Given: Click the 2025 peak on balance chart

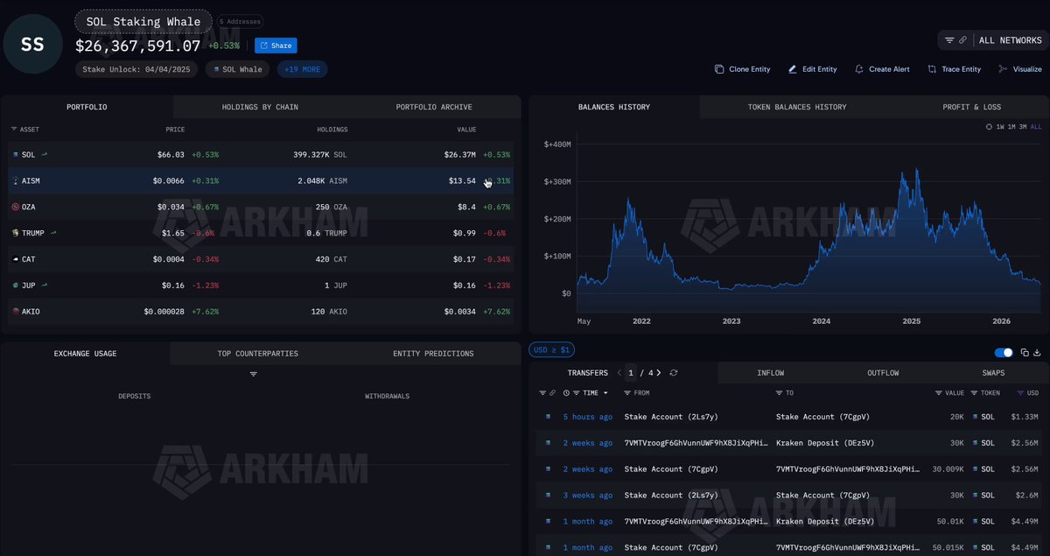Looking at the screenshot, I should tap(916, 171).
